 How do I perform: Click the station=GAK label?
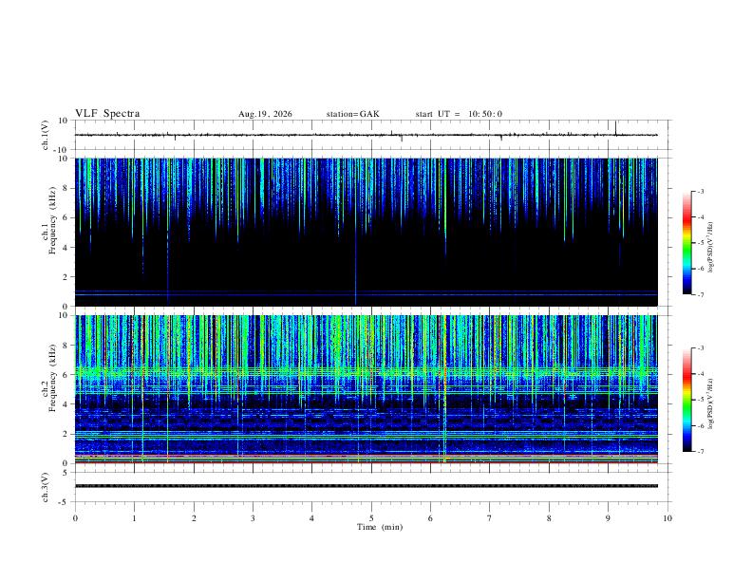tap(352, 114)
